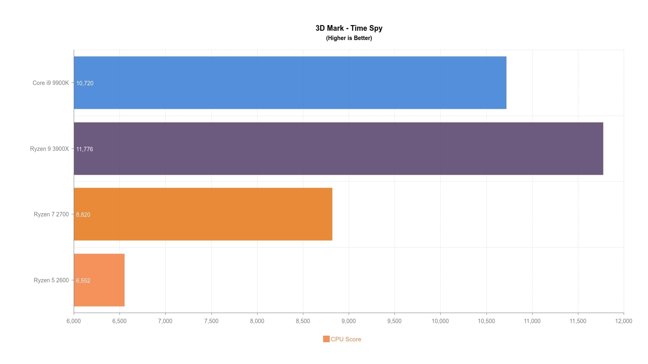Toggle the CPU Score legend label
The image size is (648, 364).
(x=346, y=339)
